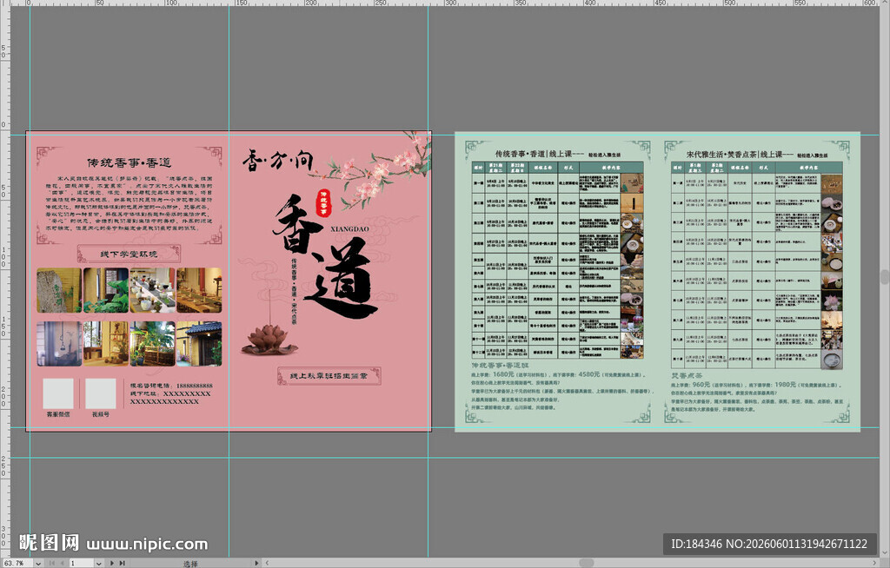This screenshot has width=890, height=568.
Task: Select the 宋代雅生活·焚香点茶|线上课 table heading
Action: coord(757,154)
